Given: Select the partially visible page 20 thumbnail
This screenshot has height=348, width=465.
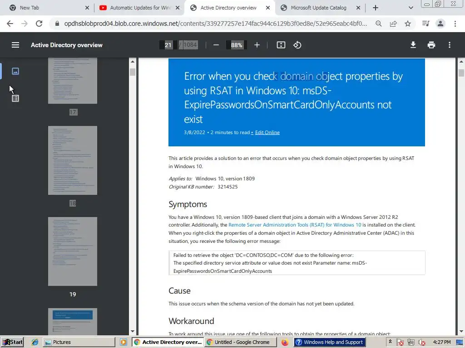Looking at the screenshot, I should pos(73,322).
